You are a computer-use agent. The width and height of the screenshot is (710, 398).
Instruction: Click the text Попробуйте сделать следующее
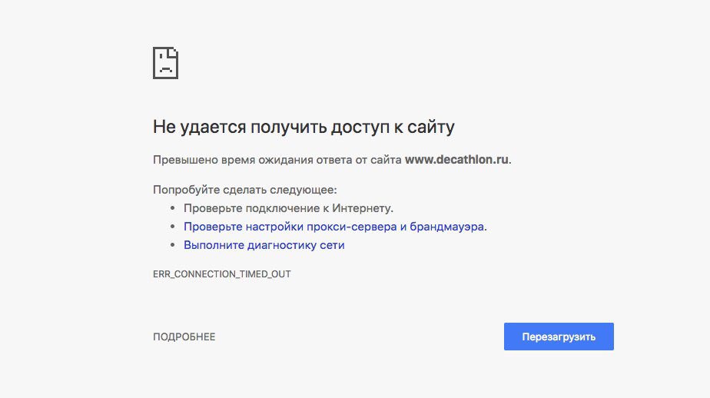245,190
